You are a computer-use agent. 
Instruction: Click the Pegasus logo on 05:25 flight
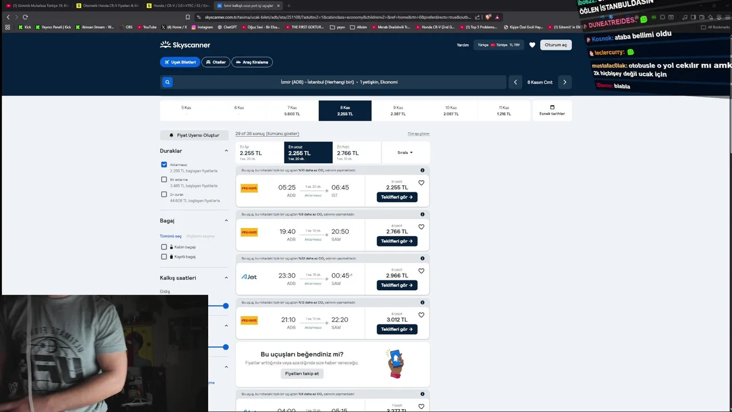tap(249, 188)
